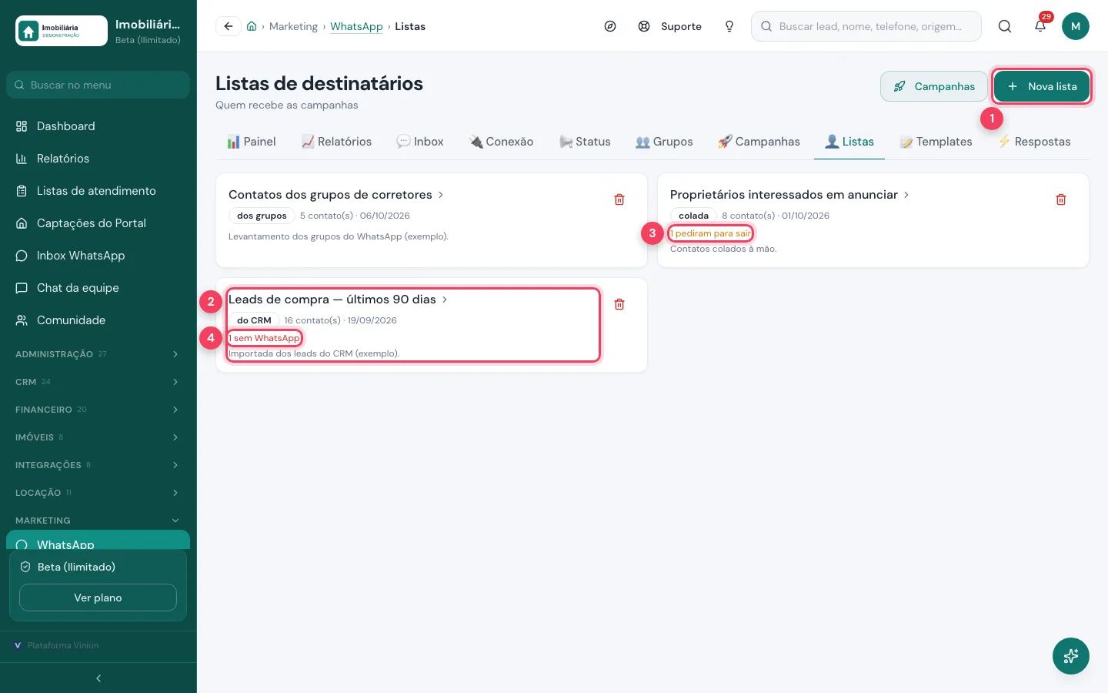Delete the Proprietários interessados em anunciar list

(x=1061, y=199)
